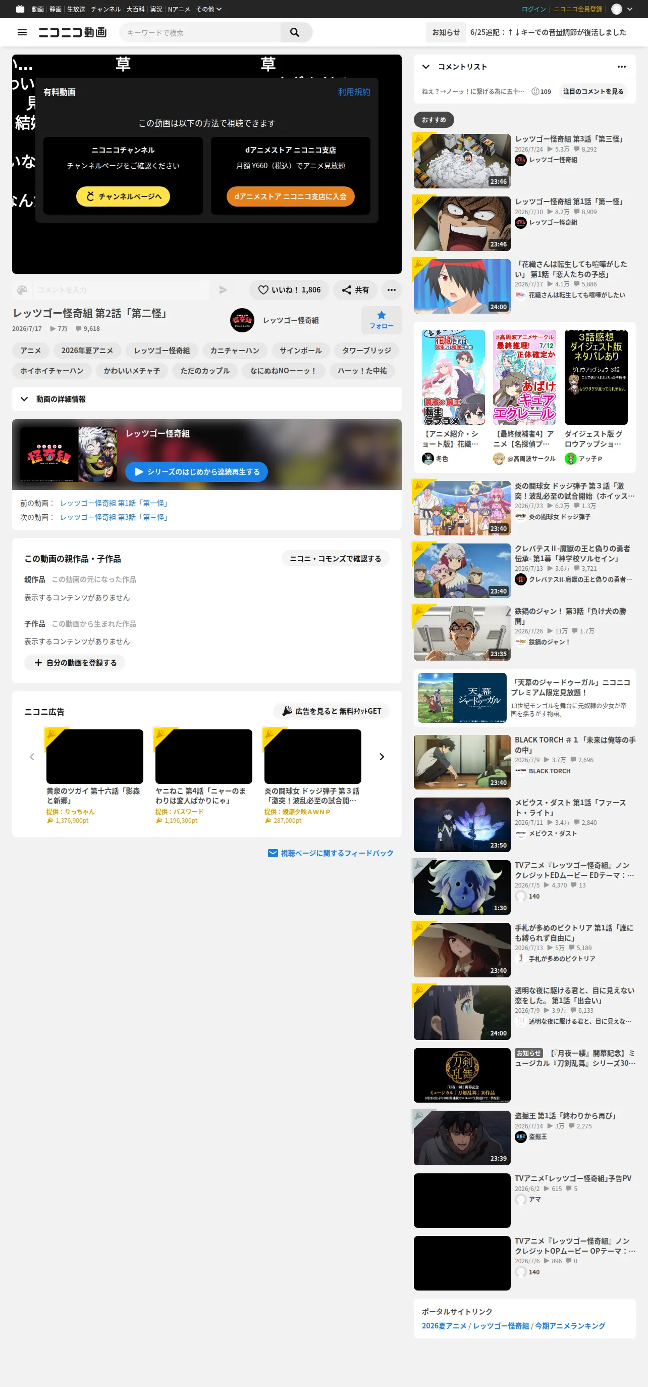Select the タワーブリッジ tag
Viewport: 648px width, 1387px height.
(366, 351)
